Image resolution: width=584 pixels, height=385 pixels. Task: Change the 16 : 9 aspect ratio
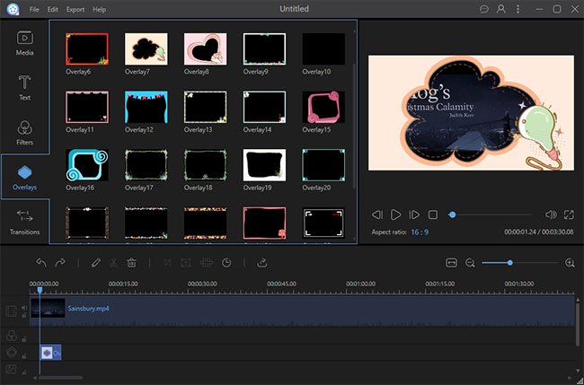click(x=420, y=232)
